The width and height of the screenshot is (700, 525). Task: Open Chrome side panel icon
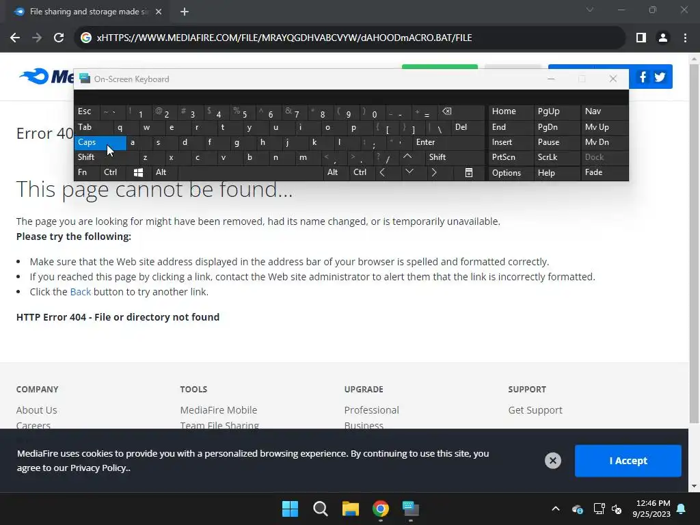tap(641, 38)
